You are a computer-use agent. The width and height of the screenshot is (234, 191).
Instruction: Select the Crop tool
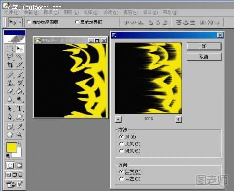[x=10, y=64]
